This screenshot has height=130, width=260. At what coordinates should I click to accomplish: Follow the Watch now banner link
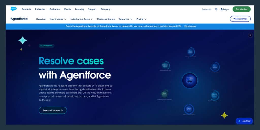pyautogui.click(x=190, y=26)
